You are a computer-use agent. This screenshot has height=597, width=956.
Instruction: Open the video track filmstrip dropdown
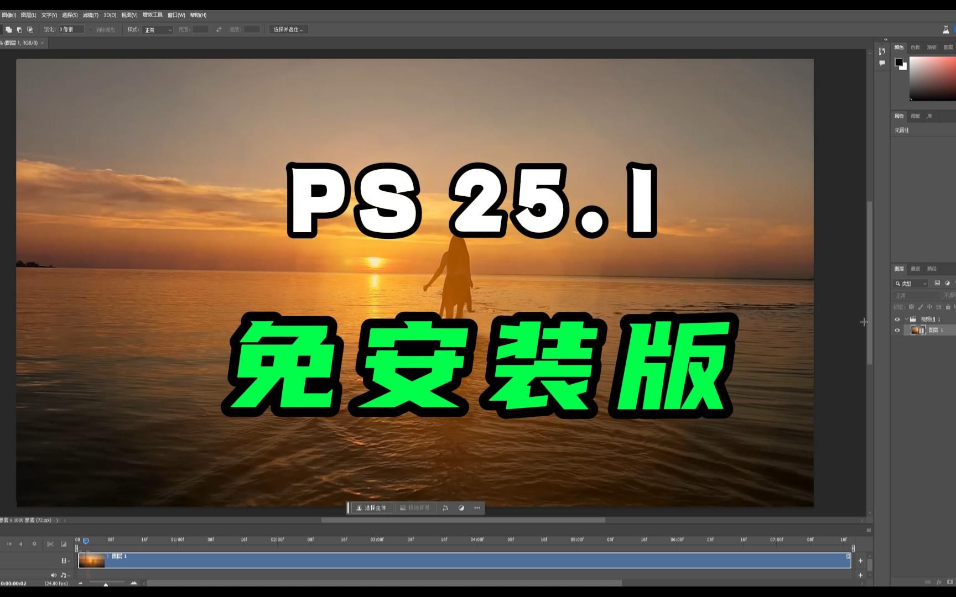pos(65,561)
